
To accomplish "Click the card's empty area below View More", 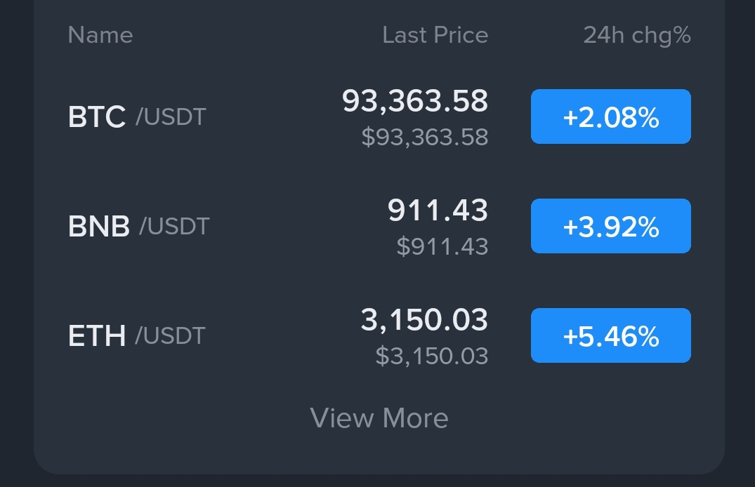I will (379, 456).
